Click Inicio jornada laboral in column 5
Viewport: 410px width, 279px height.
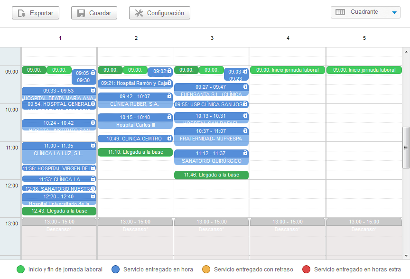(x=364, y=70)
